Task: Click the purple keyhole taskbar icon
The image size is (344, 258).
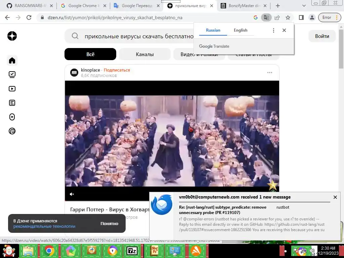Action: [112, 251]
